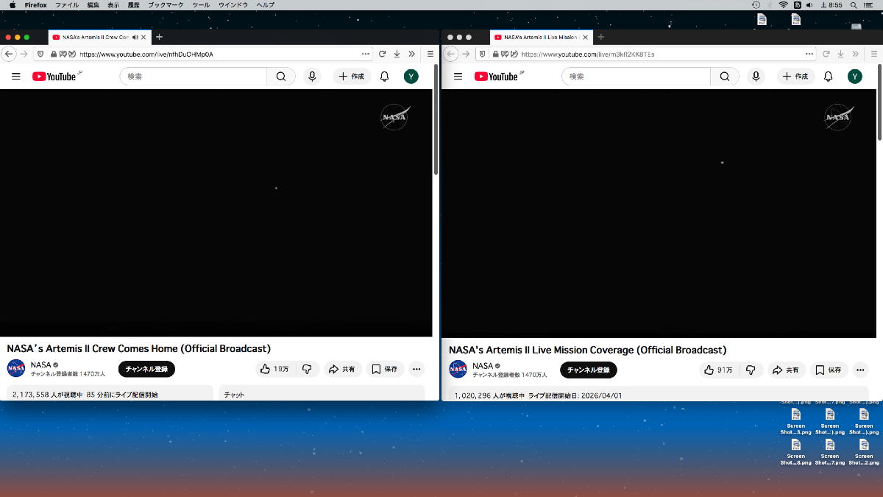
Task: Open 作成 create menu in left window
Action: [351, 77]
